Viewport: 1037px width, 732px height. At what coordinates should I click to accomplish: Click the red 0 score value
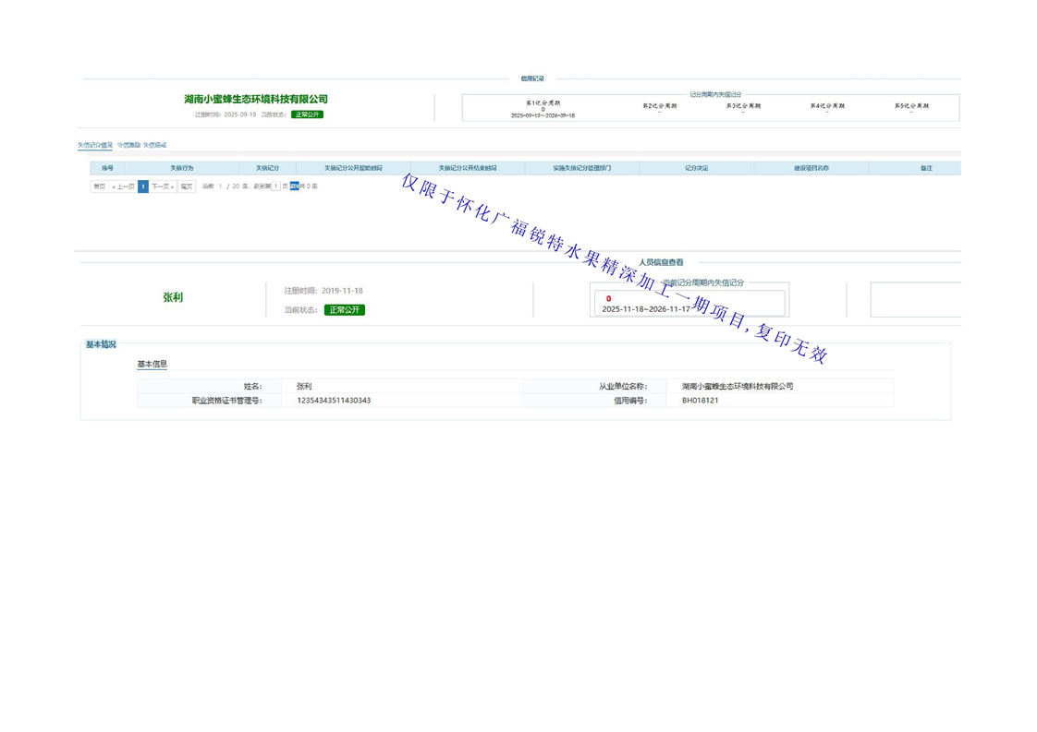[608, 299]
